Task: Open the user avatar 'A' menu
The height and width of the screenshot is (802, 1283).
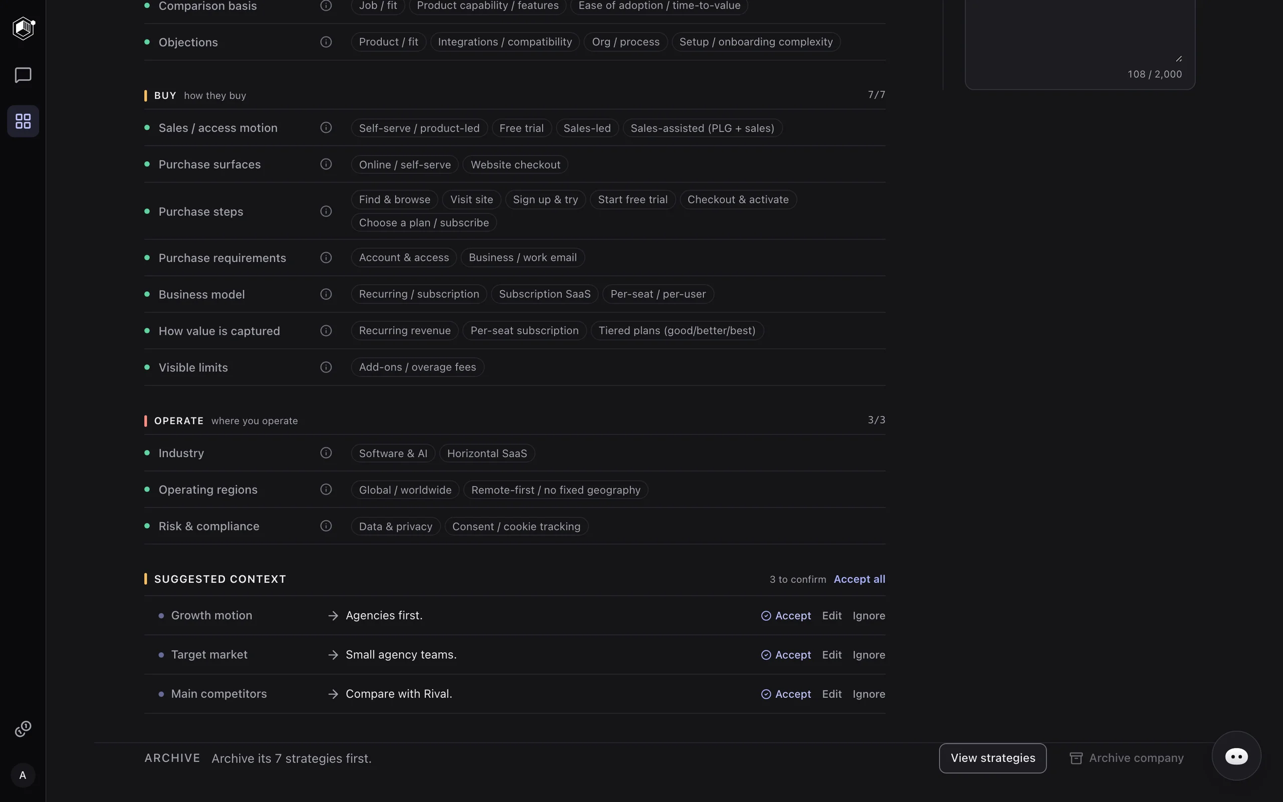Action: (23, 775)
